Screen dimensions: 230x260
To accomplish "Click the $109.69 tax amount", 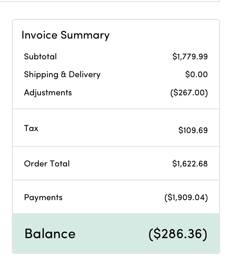I will pos(193,130).
